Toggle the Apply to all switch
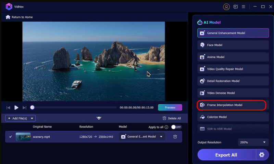The width and height of the screenshot is (274, 164). pos(176,127)
